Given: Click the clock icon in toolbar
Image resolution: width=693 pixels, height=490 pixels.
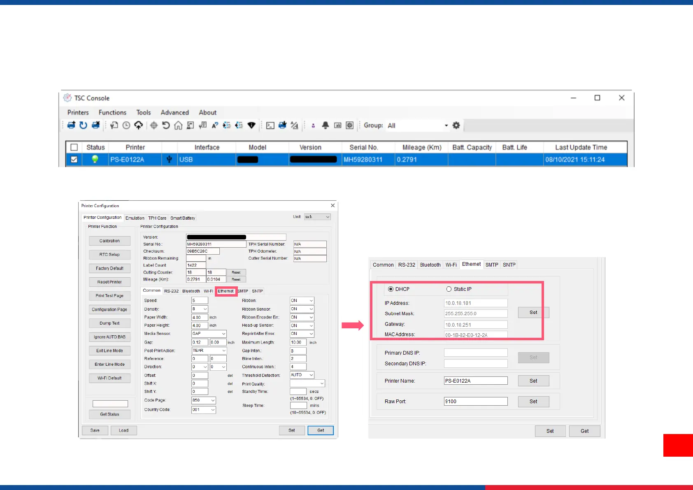Looking at the screenshot, I should 126,125.
